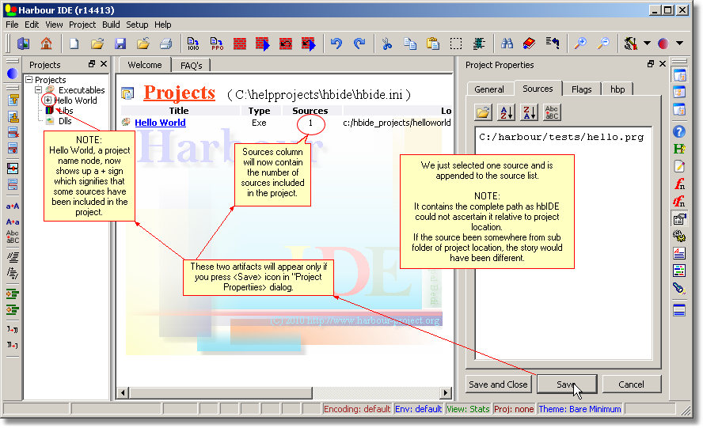Click the blue Save diskette toolbar icon
Viewport: 703px width, 428px height.
point(120,44)
